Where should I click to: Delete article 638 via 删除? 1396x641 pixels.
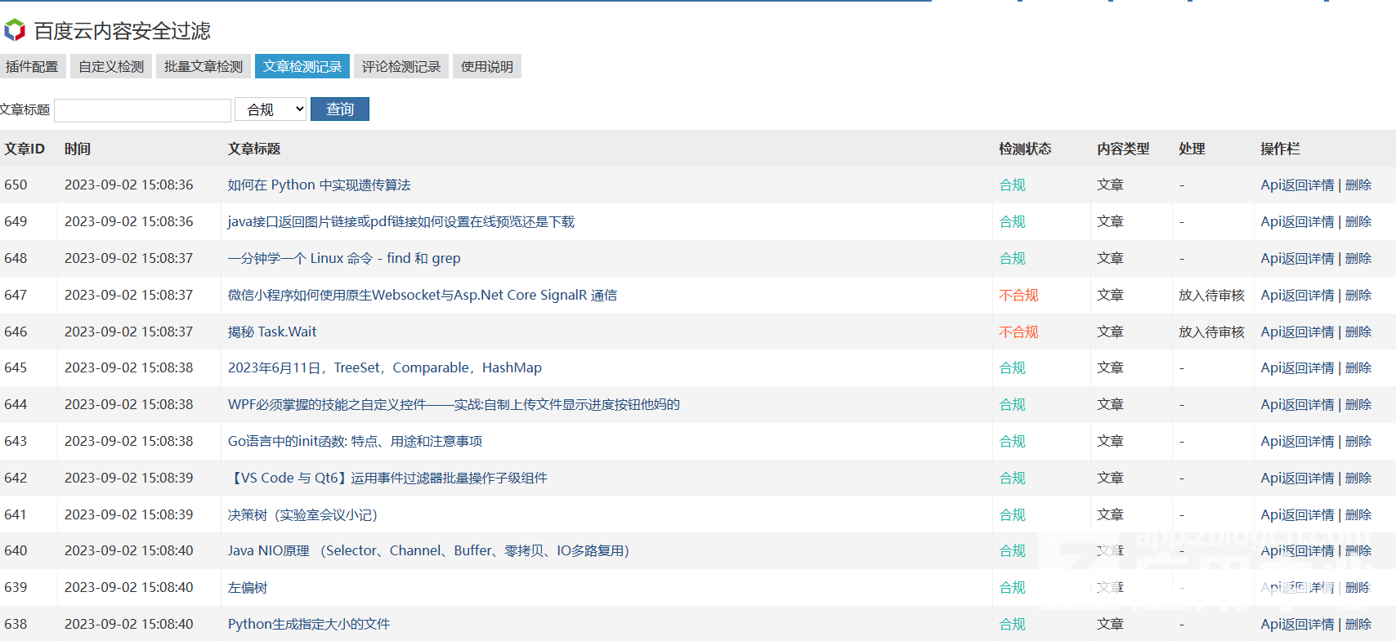coord(1358,625)
